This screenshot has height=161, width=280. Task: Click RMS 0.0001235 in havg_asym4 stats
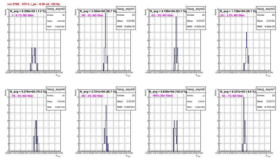pyautogui.click(x=56, y=107)
